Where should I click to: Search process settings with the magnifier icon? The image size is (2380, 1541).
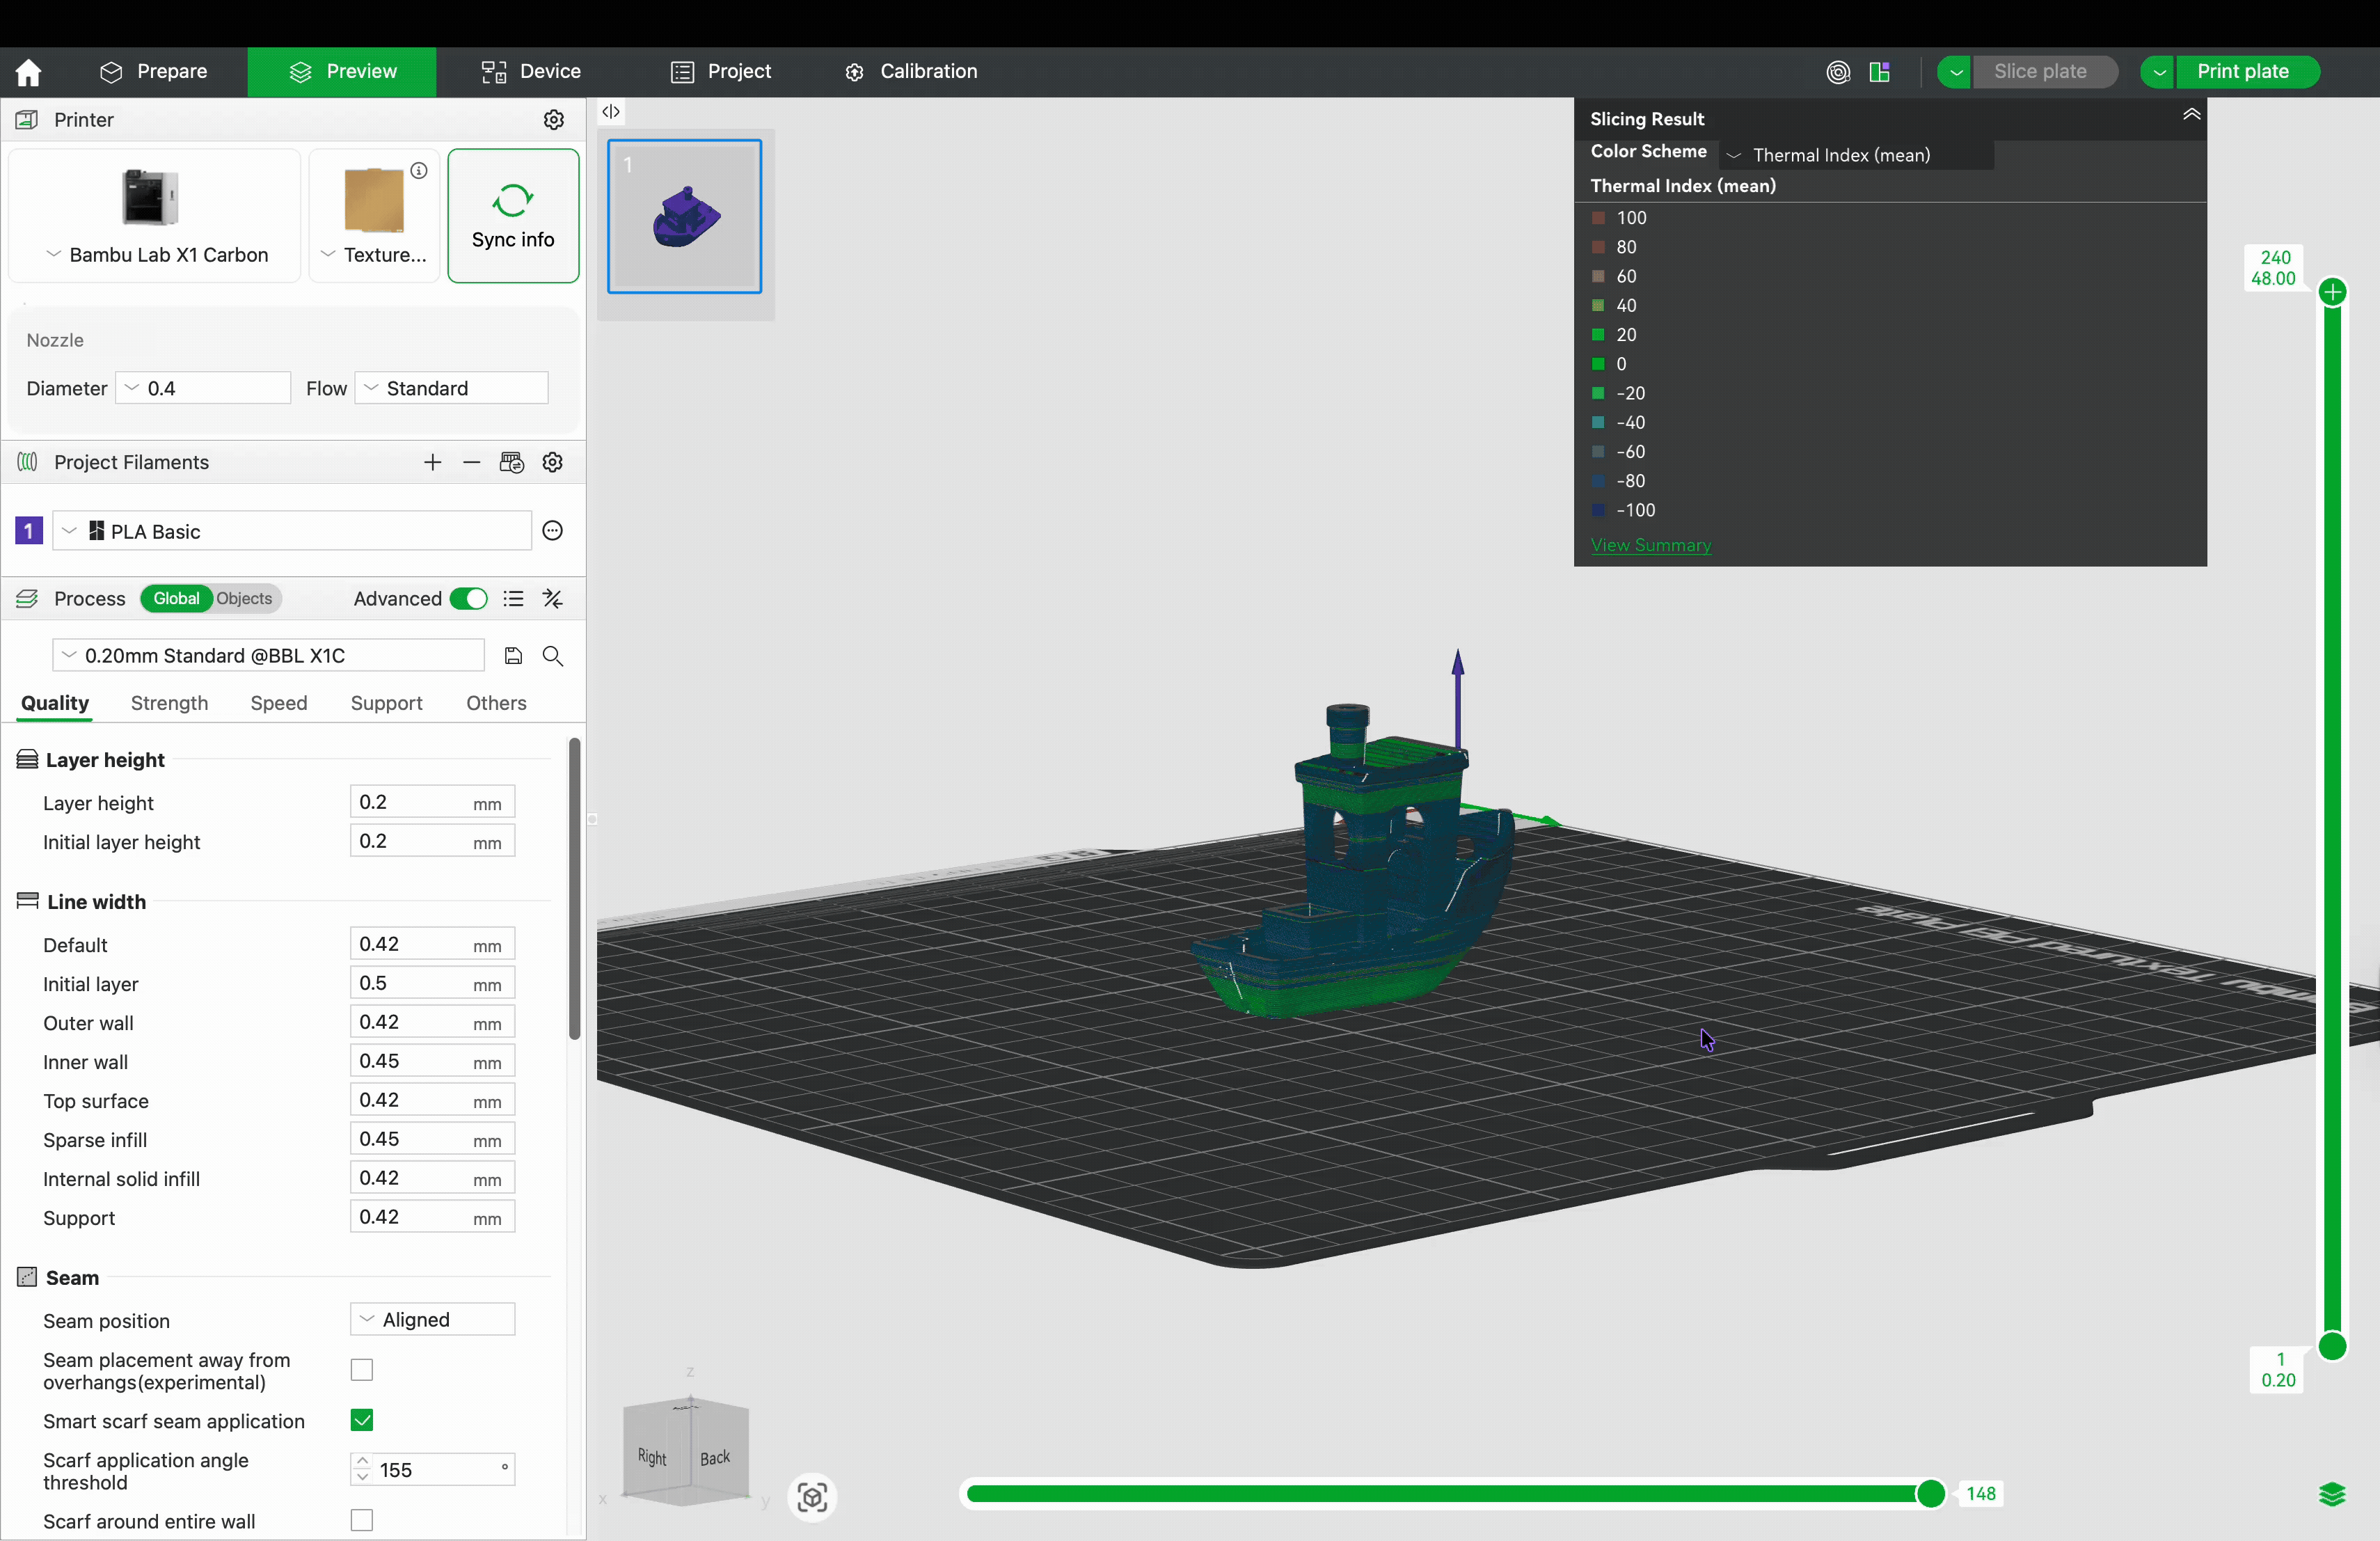click(x=553, y=656)
